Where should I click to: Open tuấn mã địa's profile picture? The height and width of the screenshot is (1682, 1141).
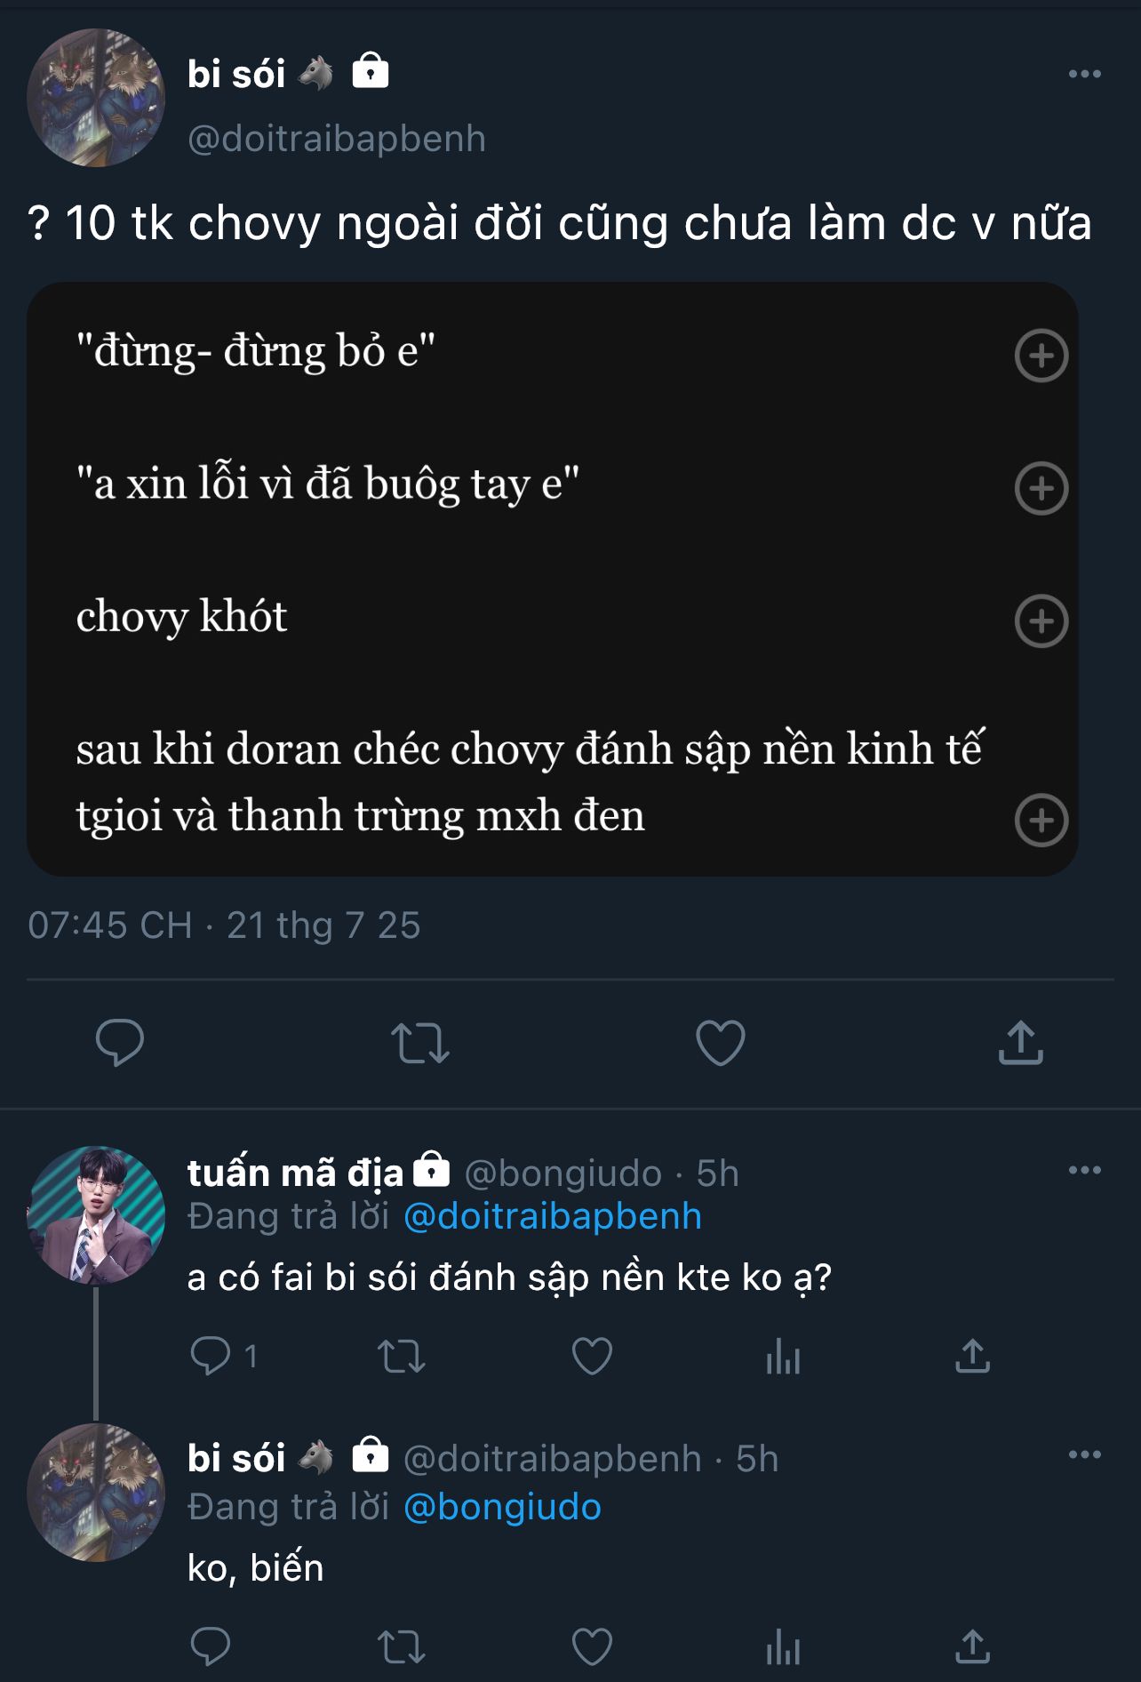pos(96,1215)
